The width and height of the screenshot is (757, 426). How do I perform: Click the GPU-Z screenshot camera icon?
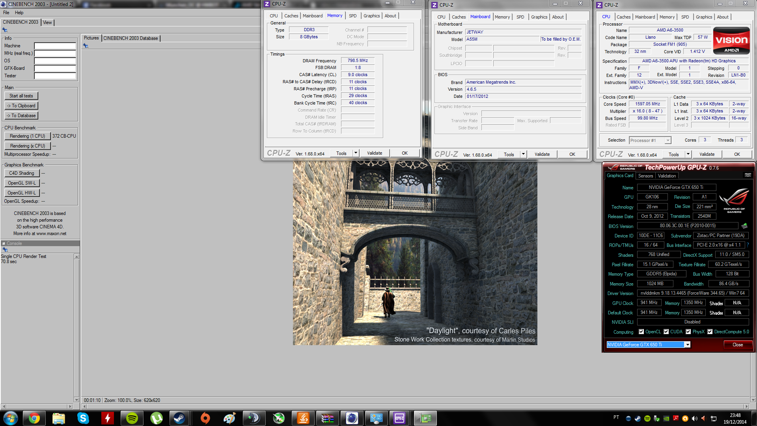748,175
